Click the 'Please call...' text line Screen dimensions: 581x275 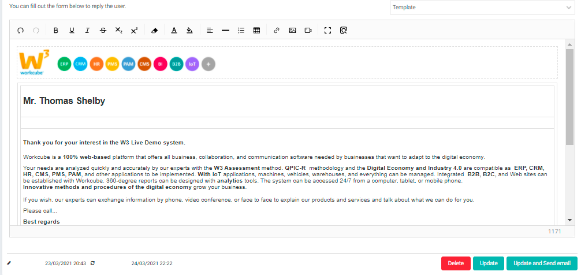pos(40,210)
